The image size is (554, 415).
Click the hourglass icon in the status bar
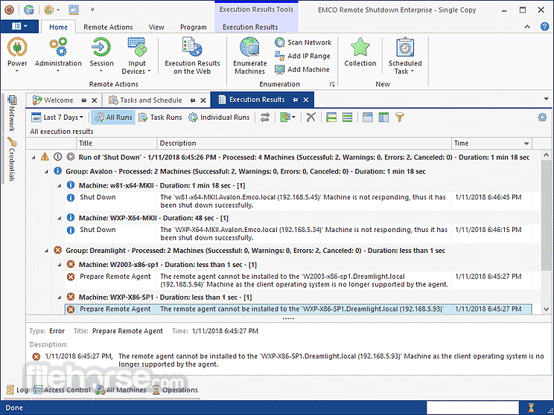(531, 408)
